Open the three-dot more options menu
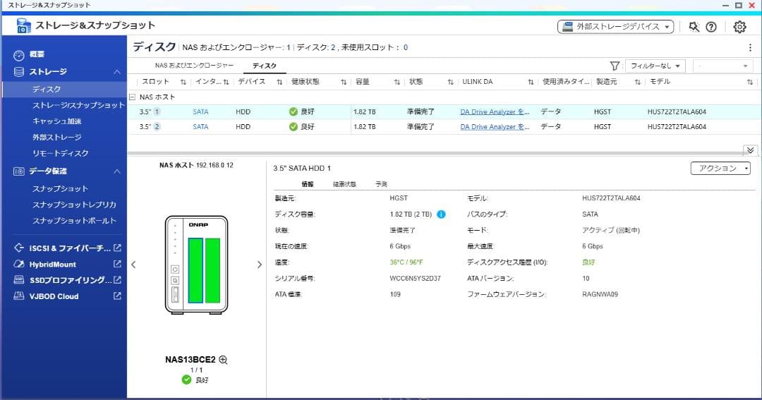 coord(750,48)
